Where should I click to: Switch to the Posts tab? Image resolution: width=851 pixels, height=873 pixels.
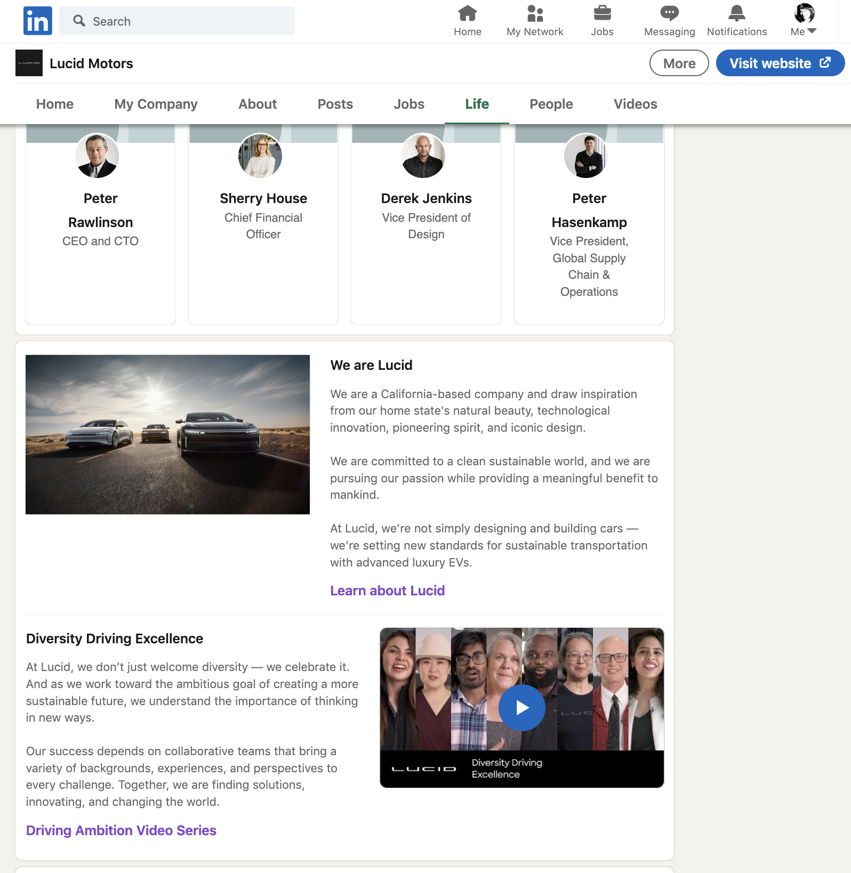pyautogui.click(x=335, y=104)
